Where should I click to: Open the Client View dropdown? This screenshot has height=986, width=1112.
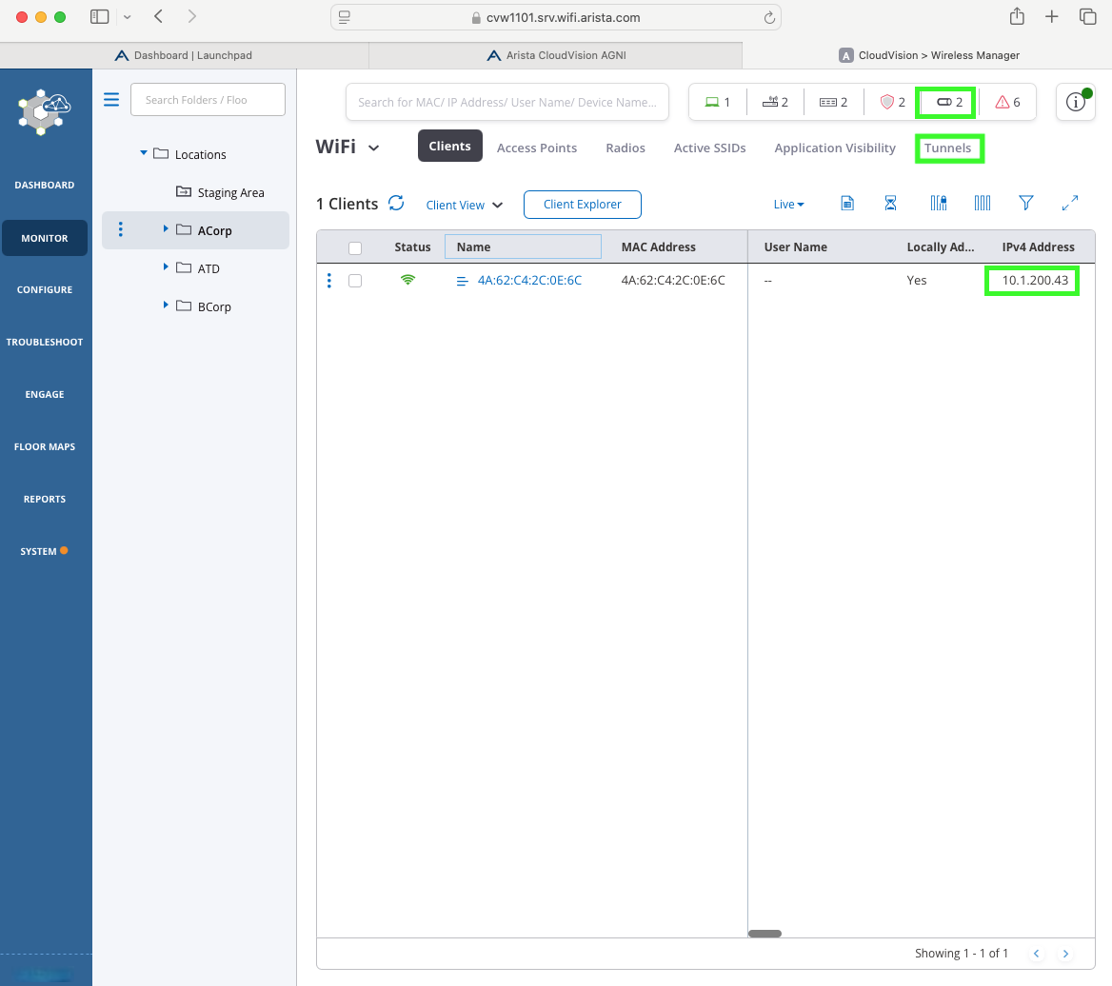tap(465, 205)
